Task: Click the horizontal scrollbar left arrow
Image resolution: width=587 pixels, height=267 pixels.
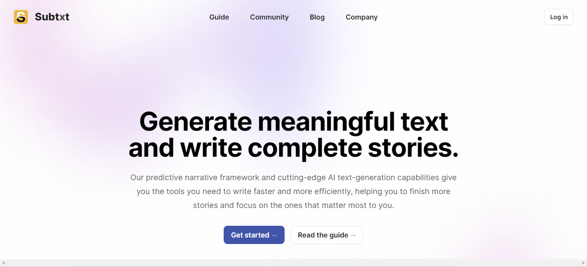Action: [3, 263]
